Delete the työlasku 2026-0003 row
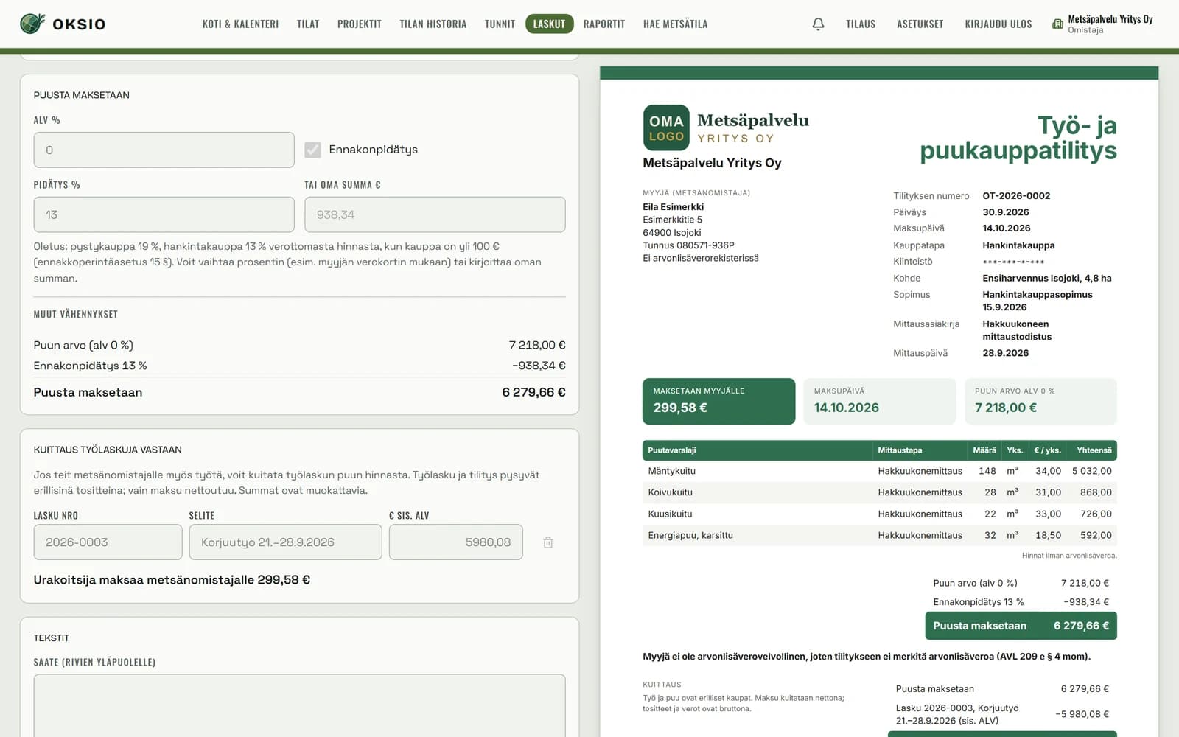The image size is (1179, 737). coord(548,542)
